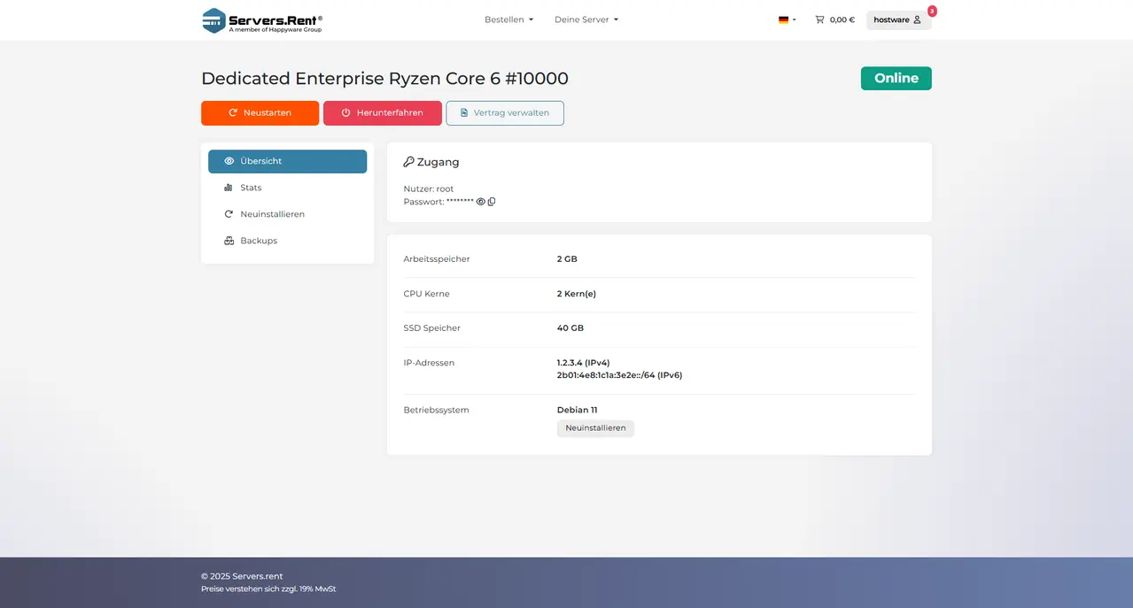Click the red notification badge

click(x=932, y=11)
